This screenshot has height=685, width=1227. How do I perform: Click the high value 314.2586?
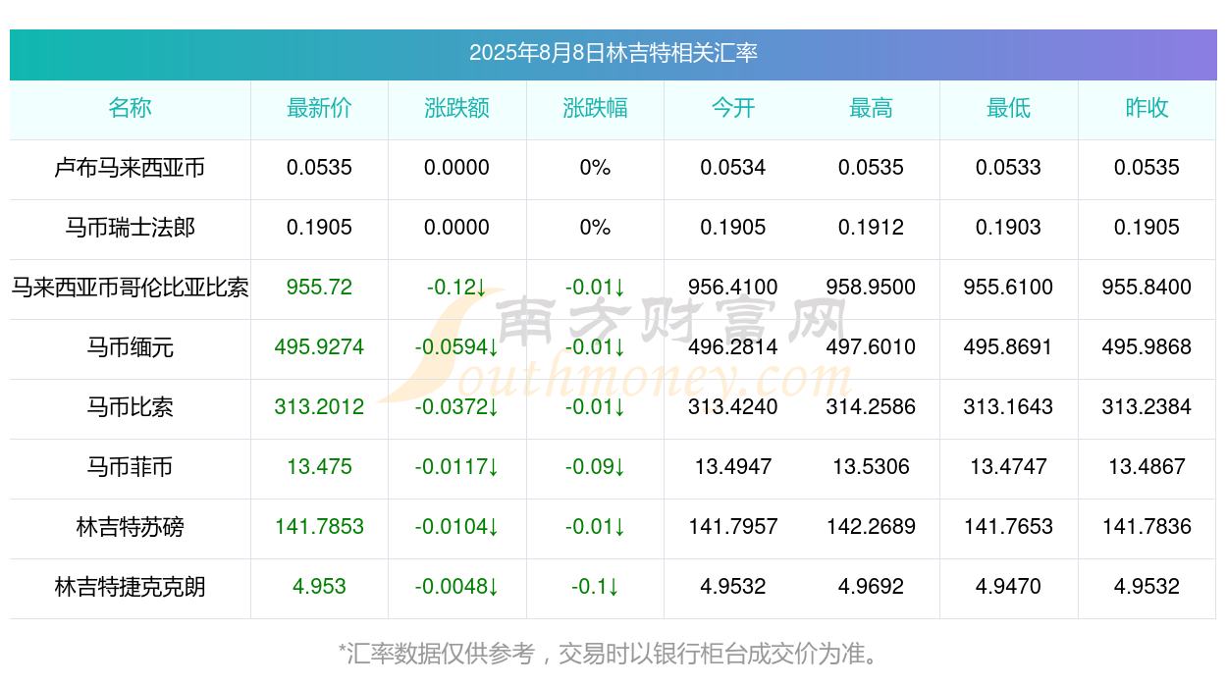pos(871,407)
